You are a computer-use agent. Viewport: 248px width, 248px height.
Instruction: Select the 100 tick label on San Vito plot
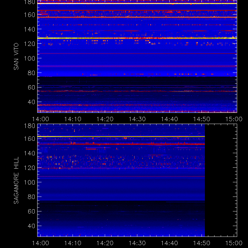[29, 58]
